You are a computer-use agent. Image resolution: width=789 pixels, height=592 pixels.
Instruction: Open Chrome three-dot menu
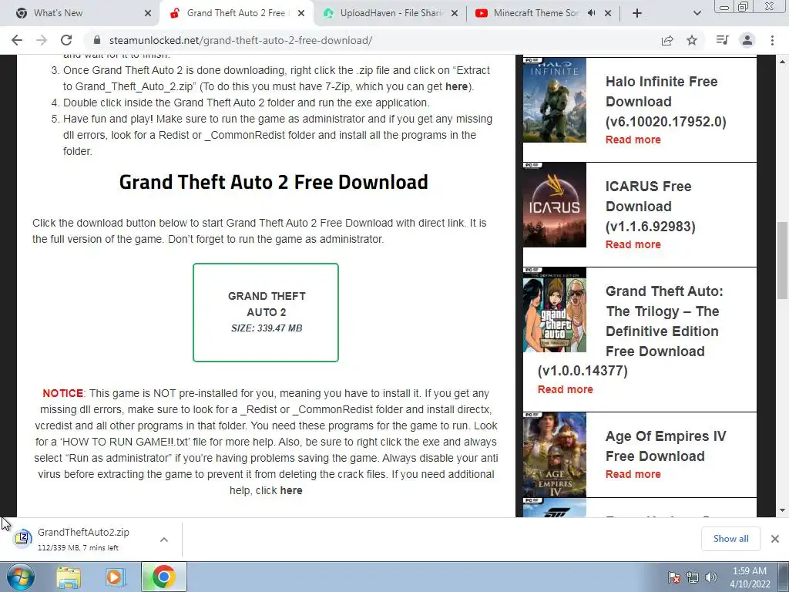[772, 40]
